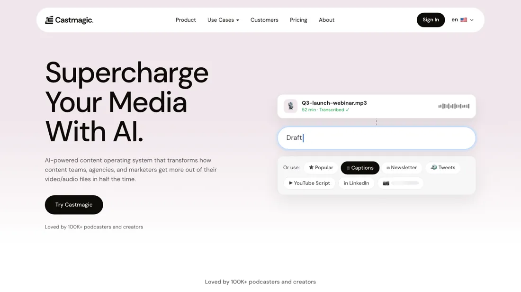The image size is (521, 292).
Task: Click the envelope icon on Newsletter
Action: pyautogui.click(x=388, y=168)
